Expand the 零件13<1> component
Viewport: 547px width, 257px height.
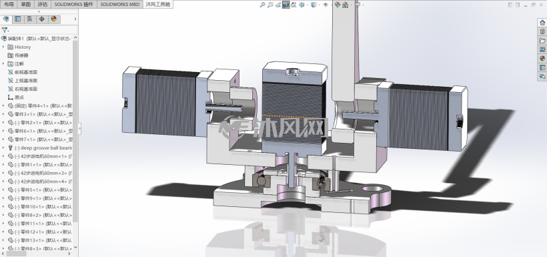click(x=3, y=240)
